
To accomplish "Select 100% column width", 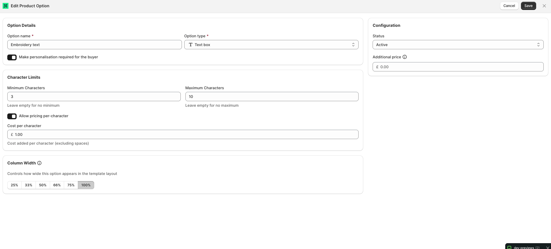I will 86,185.
